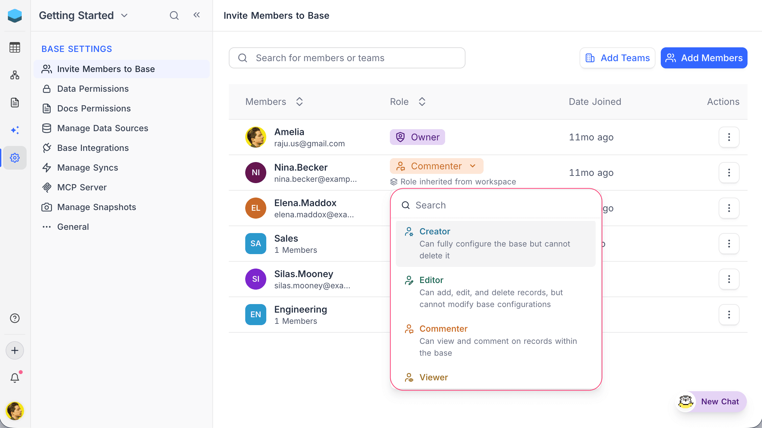Screen dimensions: 762x428
Task: Sort the table by Members column
Action: click(x=299, y=102)
